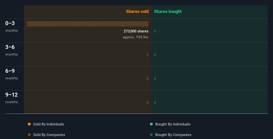The width and height of the screenshot is (273, 139).
Task: Click the Shares sold column header
Action: (137, 12)
